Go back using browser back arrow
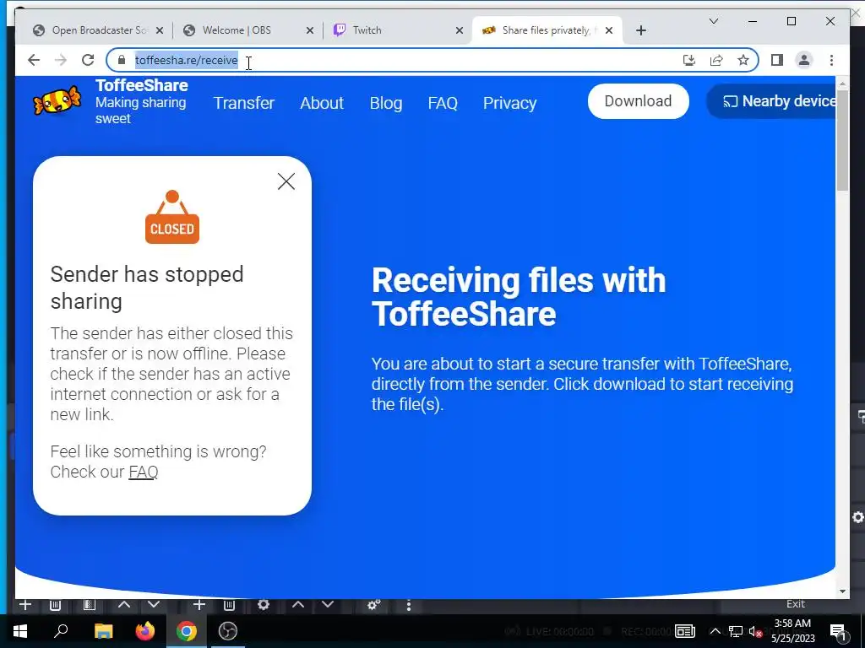Screen dimensions: 865x648 click(x=34, y=60)
